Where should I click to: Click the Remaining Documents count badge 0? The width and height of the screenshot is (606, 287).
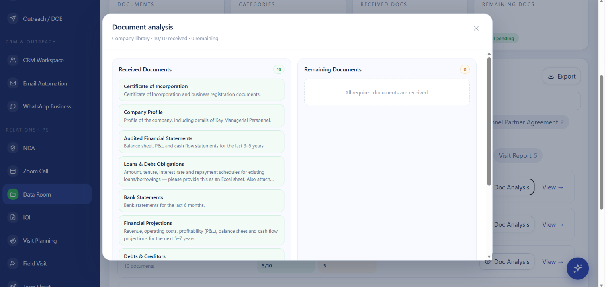pyautogui.click(x=465, y=69)
